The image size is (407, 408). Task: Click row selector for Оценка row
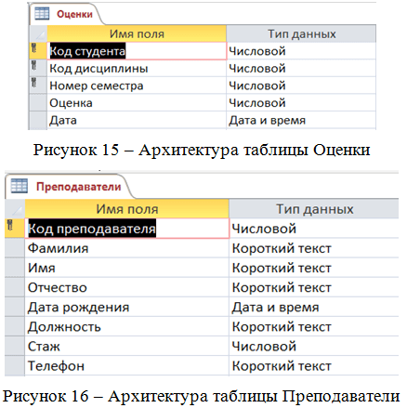coord(38,103)
